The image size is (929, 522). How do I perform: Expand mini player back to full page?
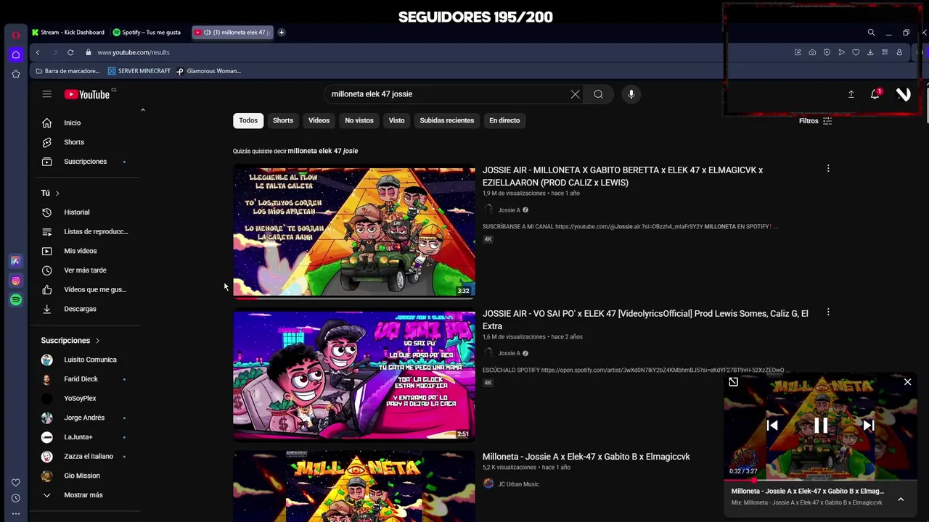[x=734, y=382]
